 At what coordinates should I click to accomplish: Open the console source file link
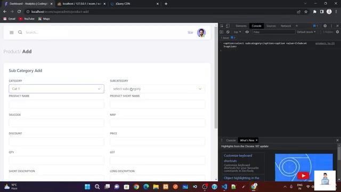[325, 43]
